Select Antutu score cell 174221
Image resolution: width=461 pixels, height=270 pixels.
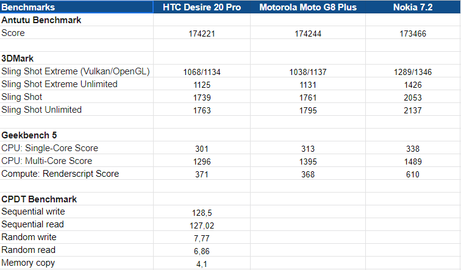pos(202,33)
